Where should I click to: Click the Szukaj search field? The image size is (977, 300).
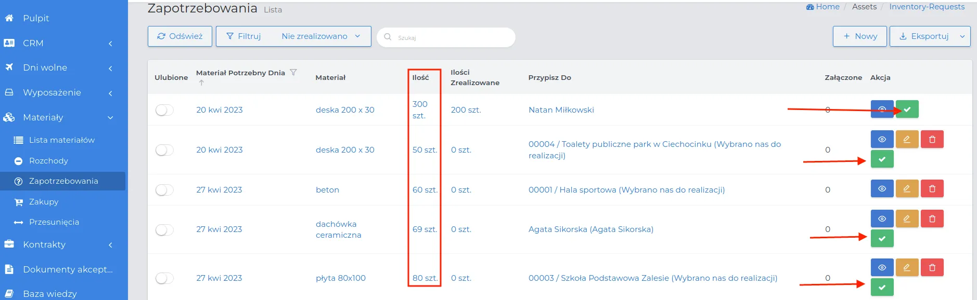click(x=446, y=37)
